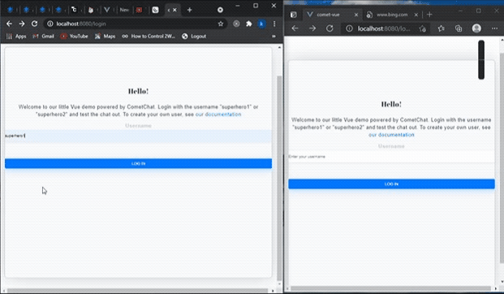This screenshot has height=294, width=504.
Task: Open a new tab in Chrome
Action: tap(189, 10)
